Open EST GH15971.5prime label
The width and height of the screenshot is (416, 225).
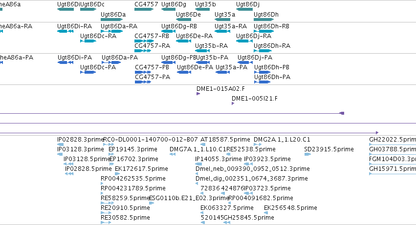point(393,168)
